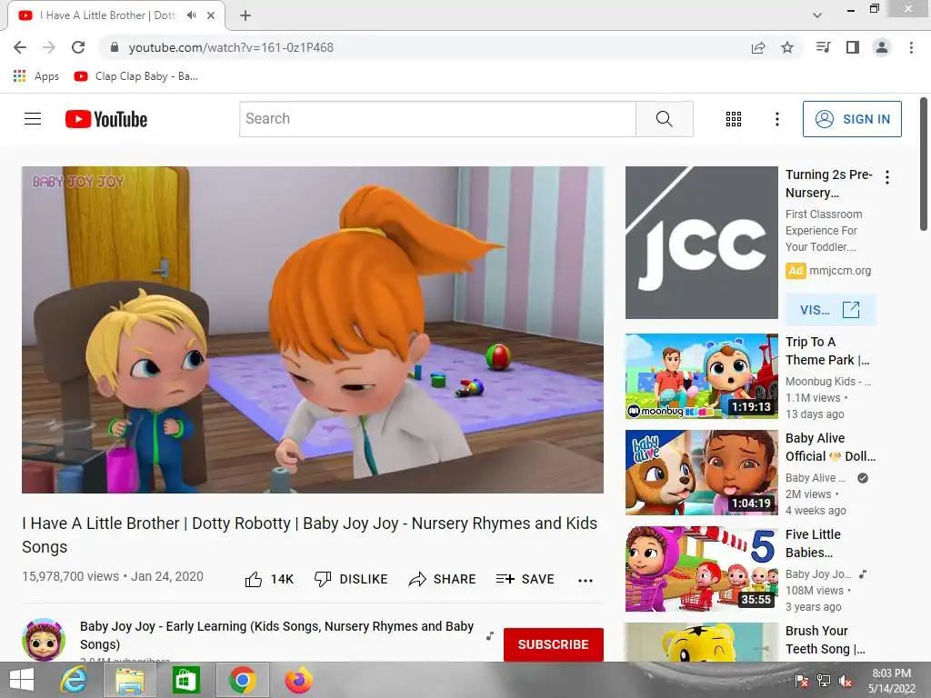Open Baby Alive Official Doll video title
Viewport: 931px width, 698px height.
[830, 447]
